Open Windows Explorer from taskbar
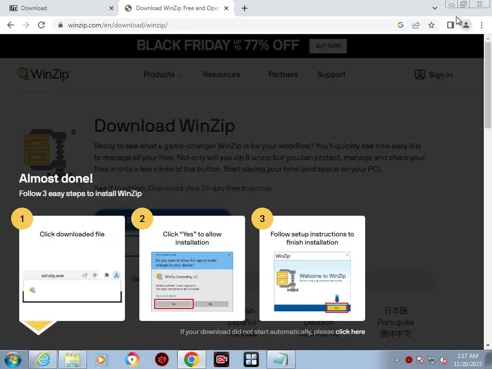This screenshot has height=369, width=492. (x=73, y=359)
